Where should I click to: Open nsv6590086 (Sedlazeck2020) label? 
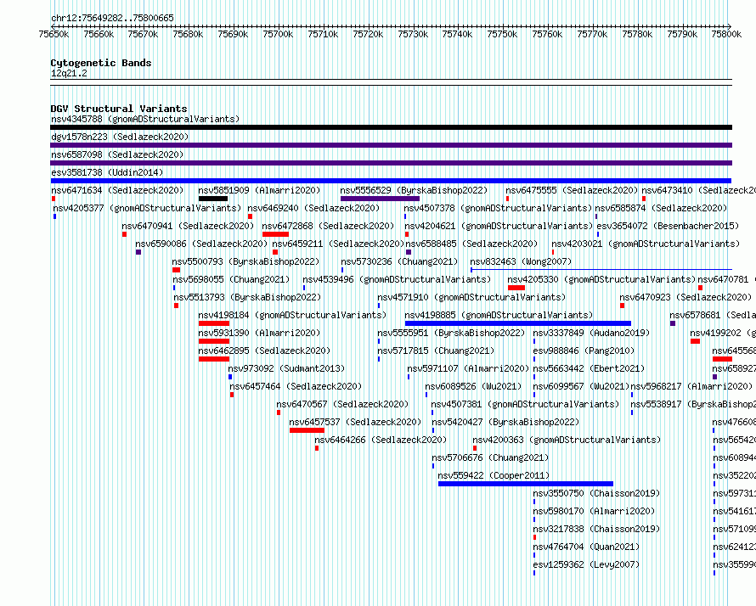201,244
